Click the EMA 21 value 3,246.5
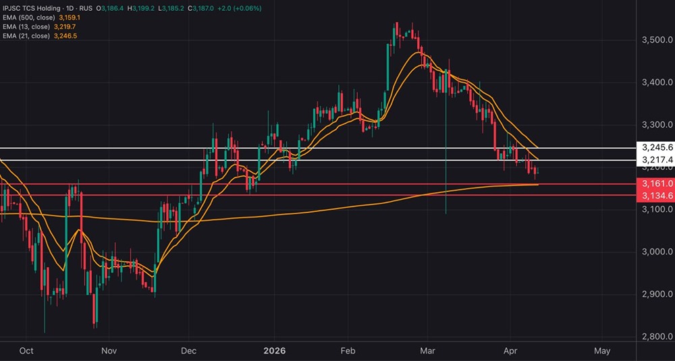The image size is (675, 361). pos(64,36)
